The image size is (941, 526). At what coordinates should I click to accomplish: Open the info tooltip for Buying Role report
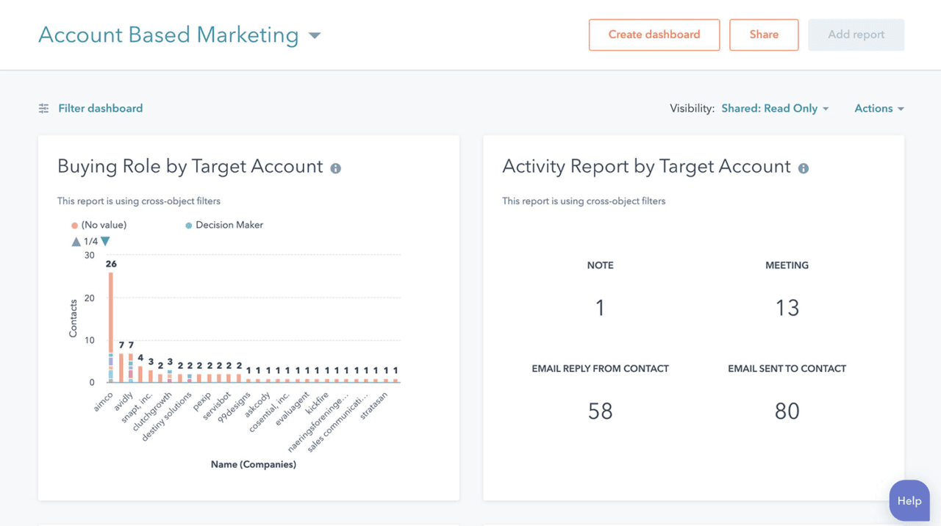tap(336, 167)
